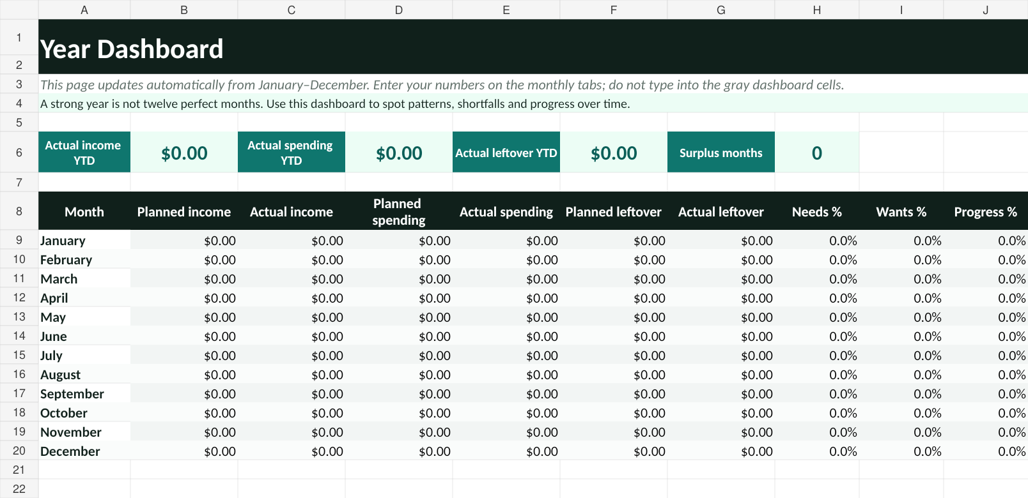
Task: Select July's Actual spending value
Action: tap(506, 355)
